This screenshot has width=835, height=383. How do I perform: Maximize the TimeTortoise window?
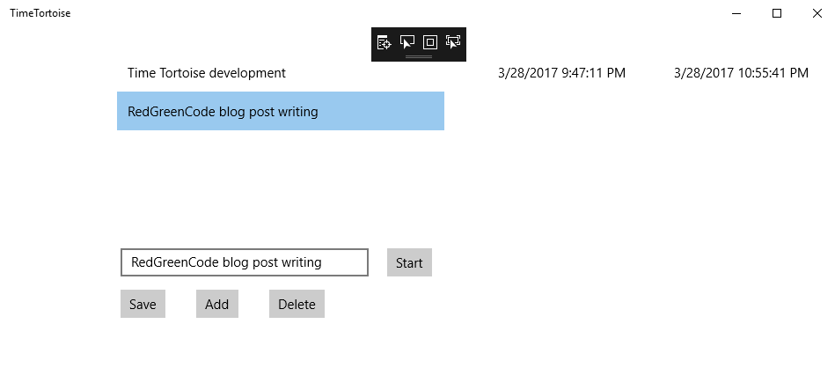coord(777,12)
